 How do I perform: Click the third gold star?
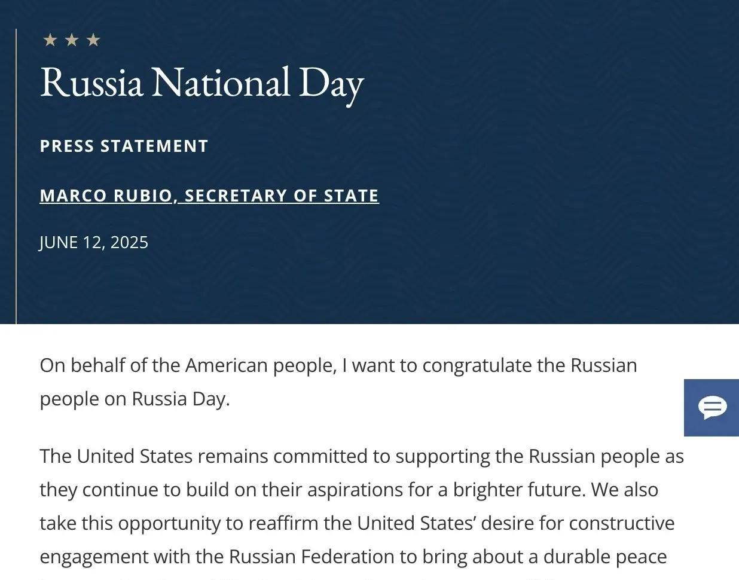click(93, 40)
